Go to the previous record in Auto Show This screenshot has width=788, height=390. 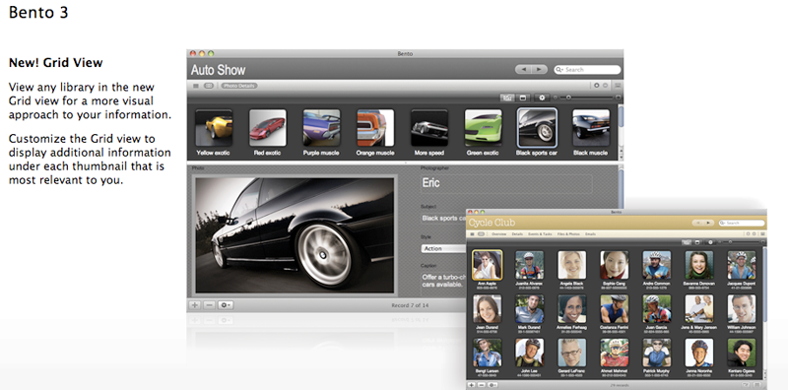pyautogui.click(x=524, y=69)
